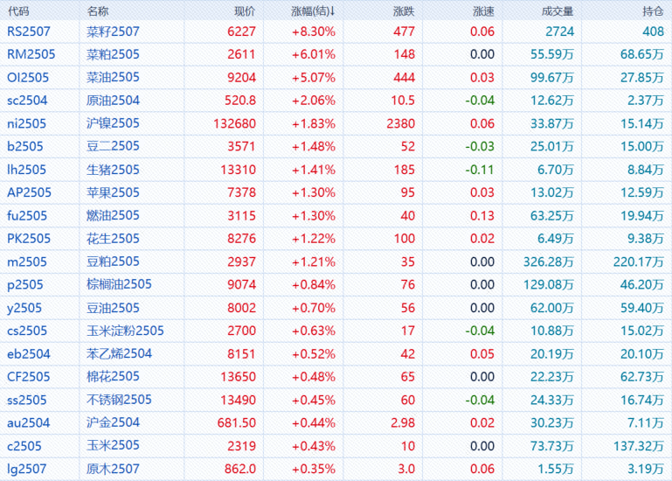The image size is (672, 481).
Task: Open the 玉米淀粉2505 contract name
Action: click(126, 331)
